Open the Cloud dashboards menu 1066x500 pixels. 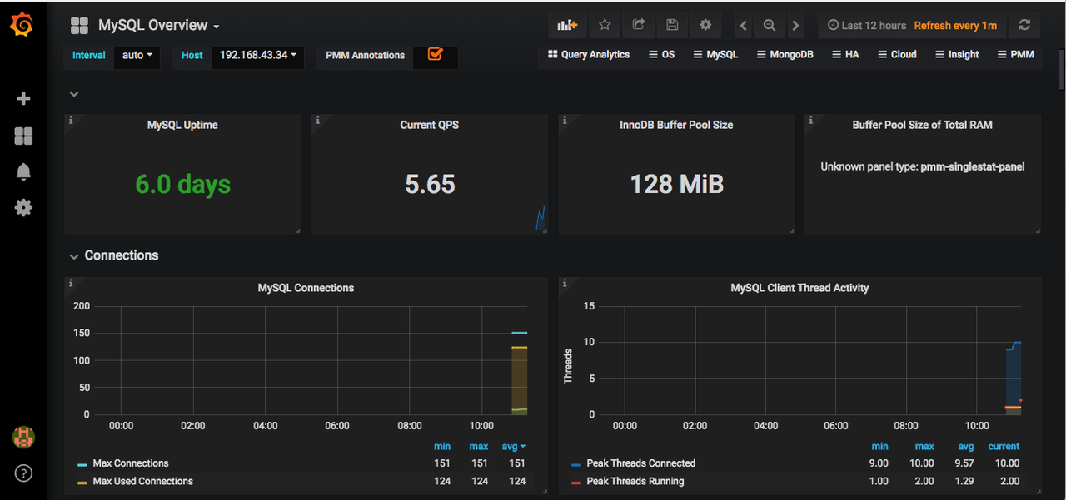coord(897,55)
